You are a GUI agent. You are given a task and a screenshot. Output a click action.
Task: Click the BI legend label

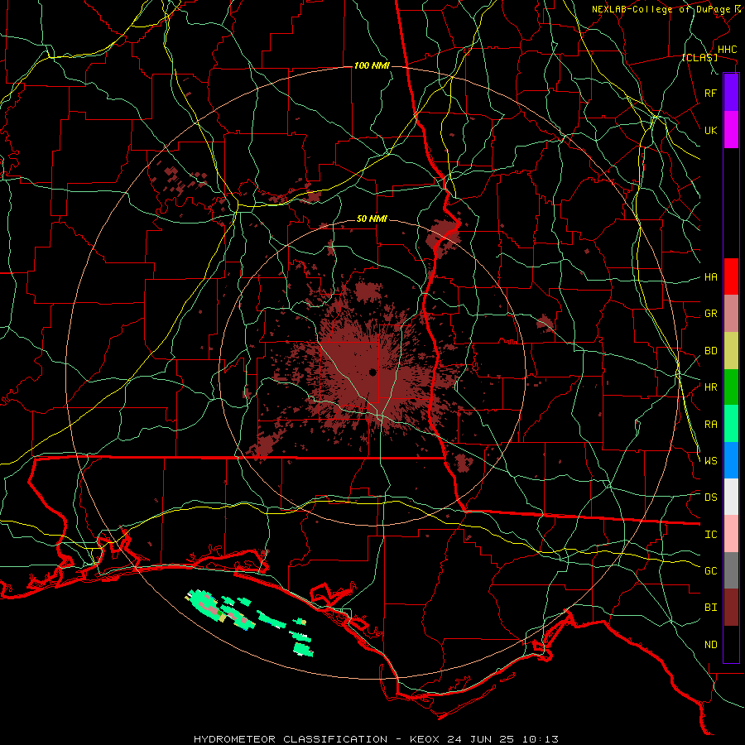(711, 608)
